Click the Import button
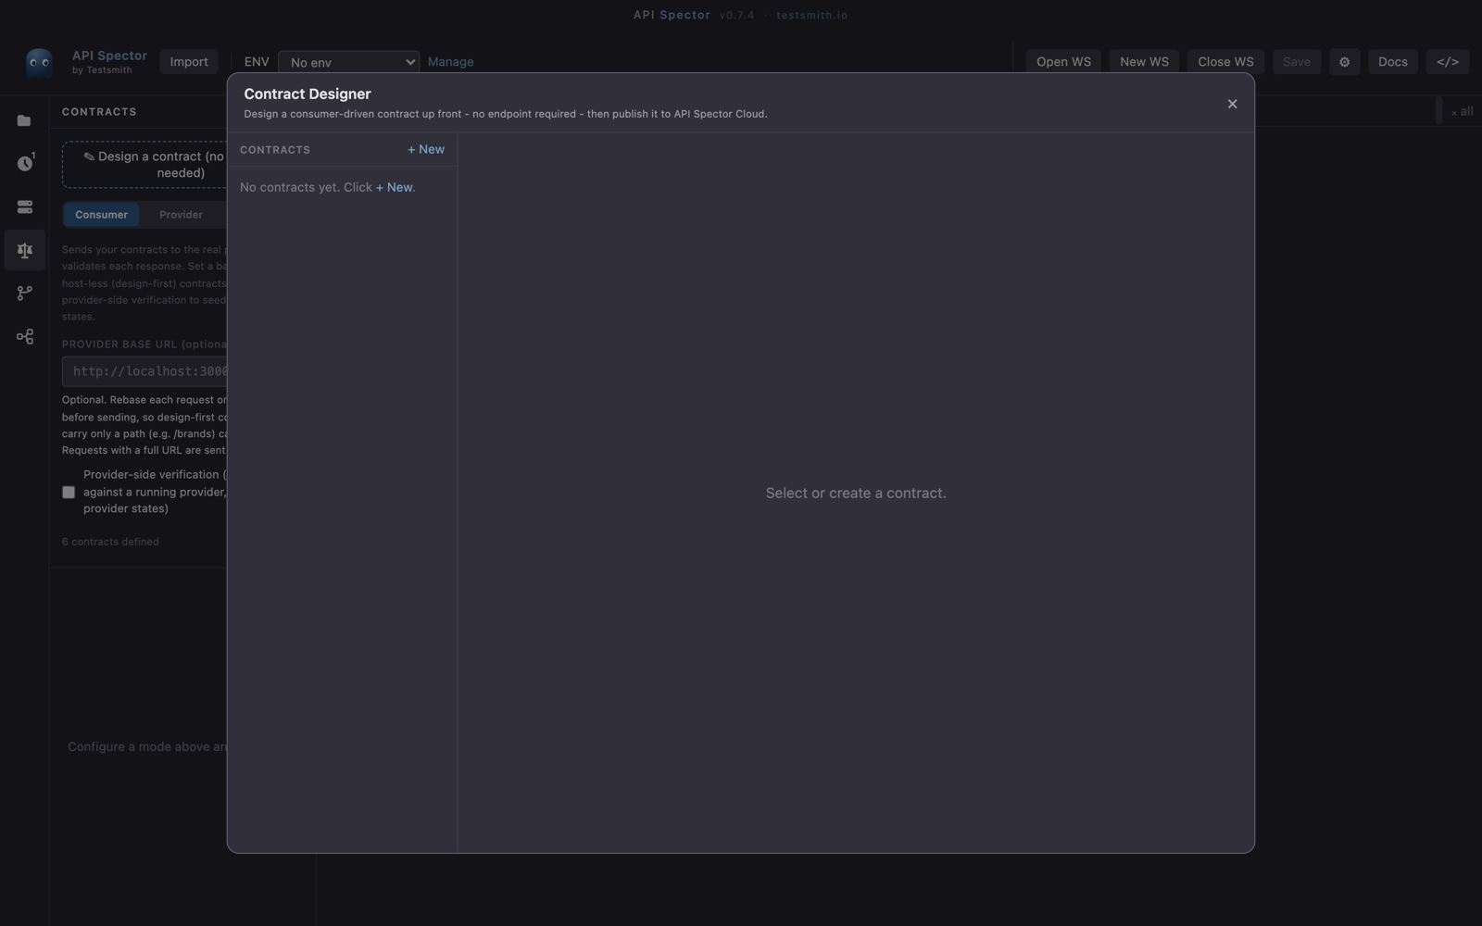Viewport: 1482px width, 926px height. [x=189, y=62]
